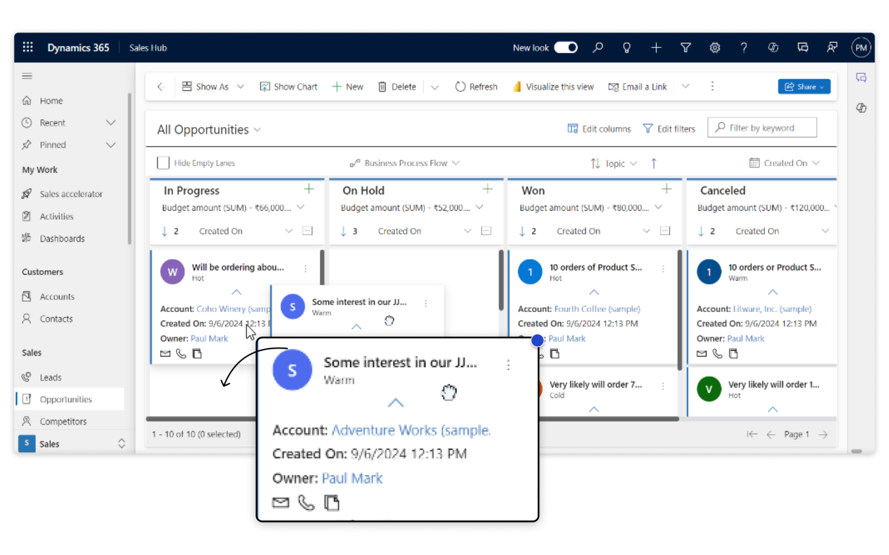Screen dimensions: 889x555
Task: Open Fourth Coffee (sample) account link
Action: (x=597, y=309)
